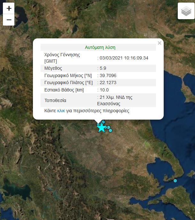Screen dimensions: 195x220
Task: Click the cyan star epicenter marker
Action: coord(101,128)
